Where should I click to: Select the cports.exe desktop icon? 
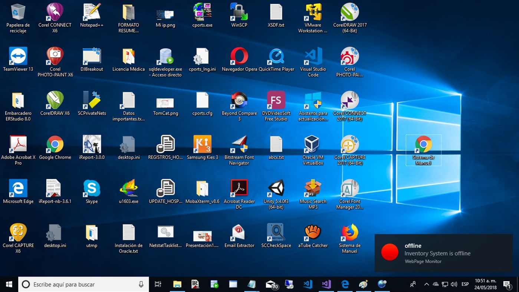[x=202, y=16]
